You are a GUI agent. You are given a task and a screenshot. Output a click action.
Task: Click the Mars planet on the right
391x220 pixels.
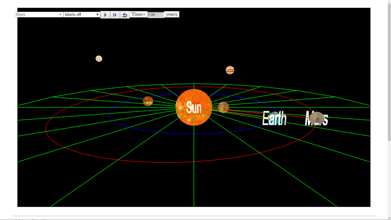pos(318,118)
